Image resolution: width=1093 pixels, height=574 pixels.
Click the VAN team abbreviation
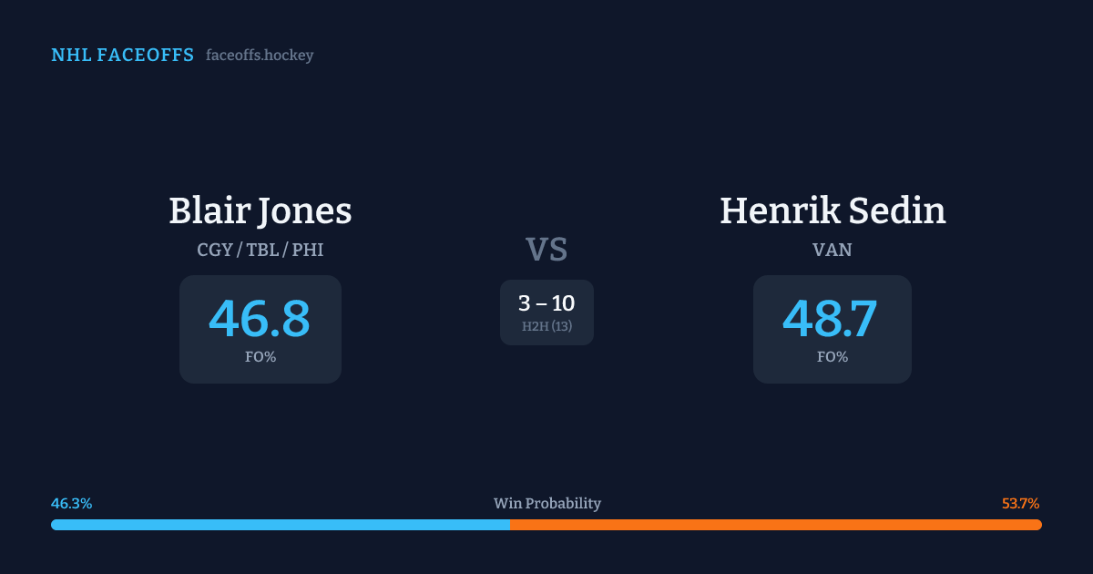pyautogui.click(x=833, y=250)
